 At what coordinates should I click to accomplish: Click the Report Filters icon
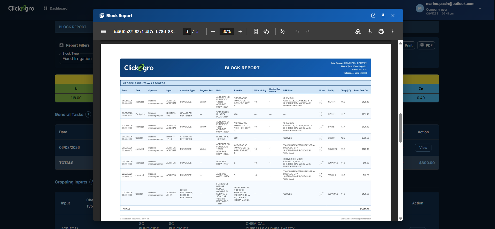coord(61,45)
